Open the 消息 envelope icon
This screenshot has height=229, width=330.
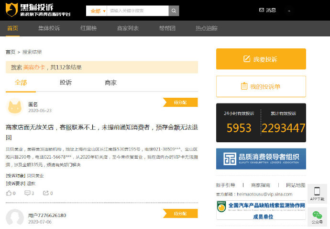coord(262,10)
